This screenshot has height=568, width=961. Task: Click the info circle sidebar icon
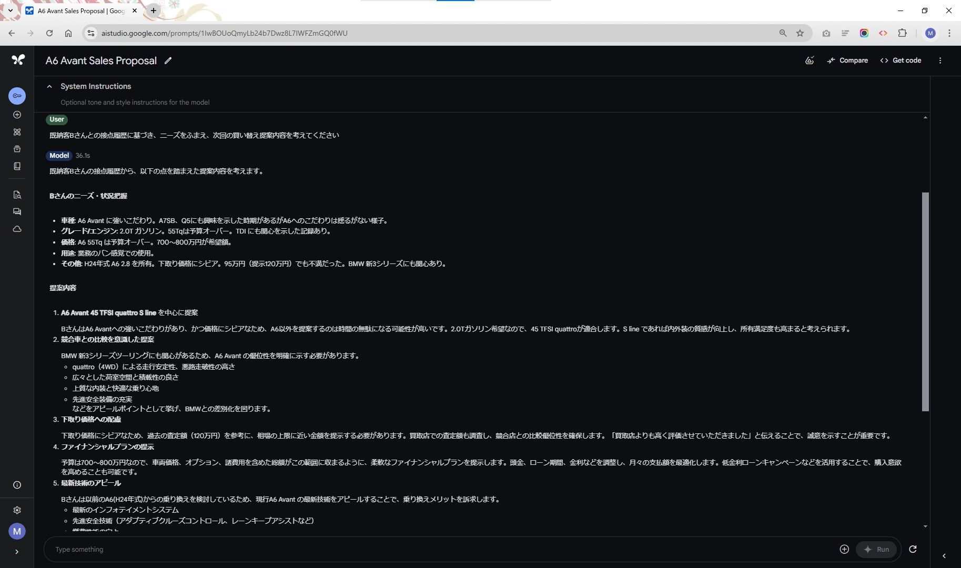[17, 485]
